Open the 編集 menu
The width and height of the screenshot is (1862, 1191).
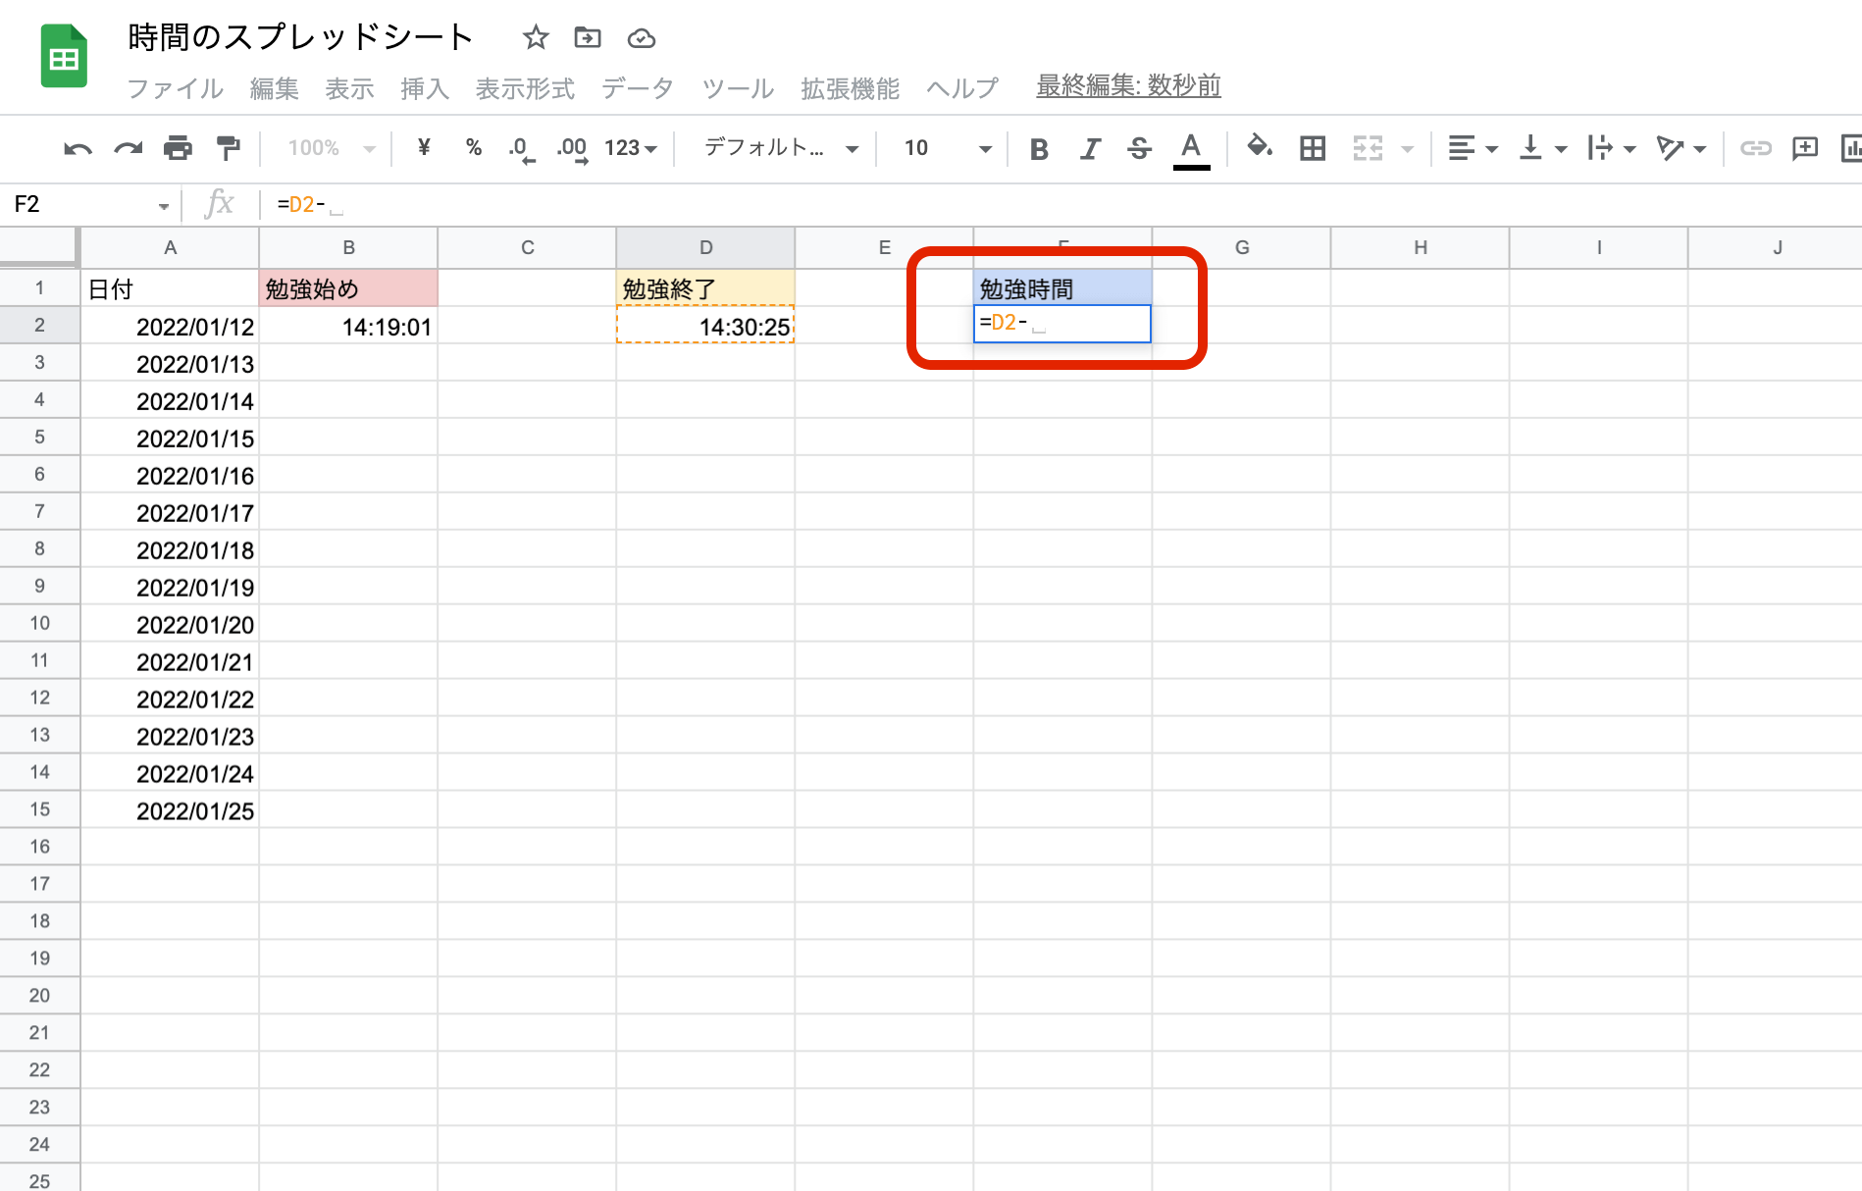[275, 88]
